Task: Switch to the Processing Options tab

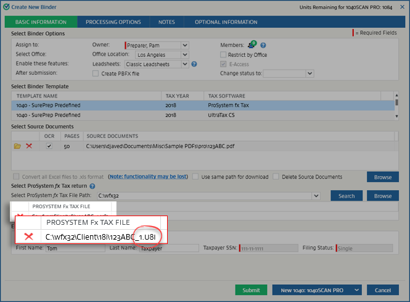Action: [113, 22]
